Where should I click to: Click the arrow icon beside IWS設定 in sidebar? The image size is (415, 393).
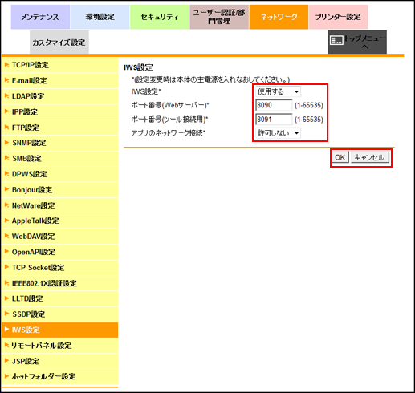point(6,330)
